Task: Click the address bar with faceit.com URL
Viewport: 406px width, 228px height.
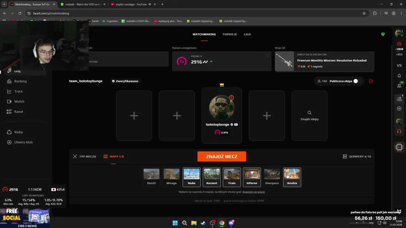Action: pos(193,13)
